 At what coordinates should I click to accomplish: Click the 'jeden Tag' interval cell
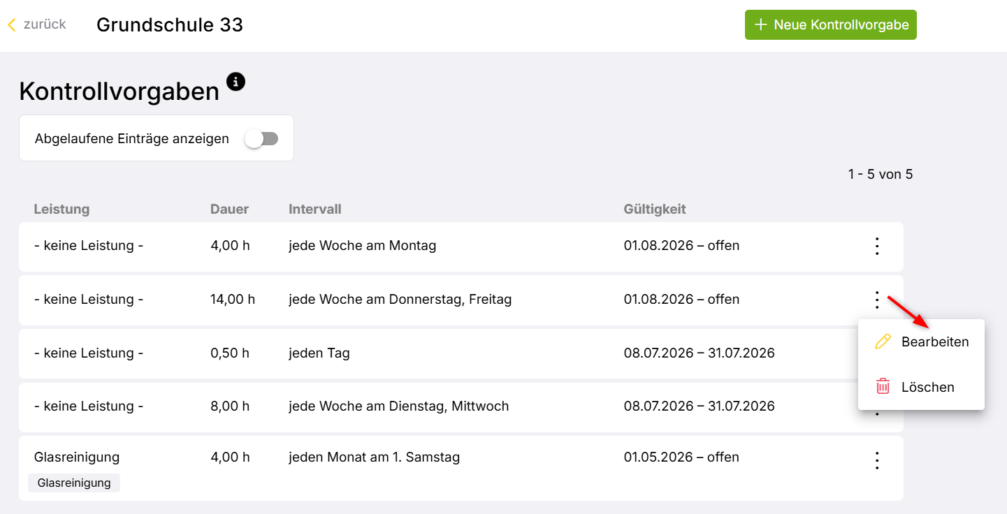[x=319, y=353]
